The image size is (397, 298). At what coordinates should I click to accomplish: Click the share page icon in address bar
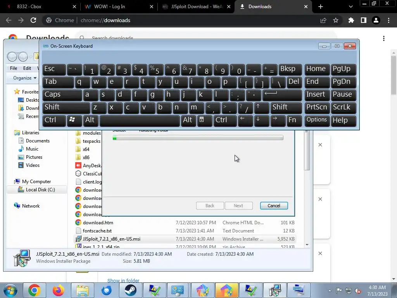tap(323, 20)
